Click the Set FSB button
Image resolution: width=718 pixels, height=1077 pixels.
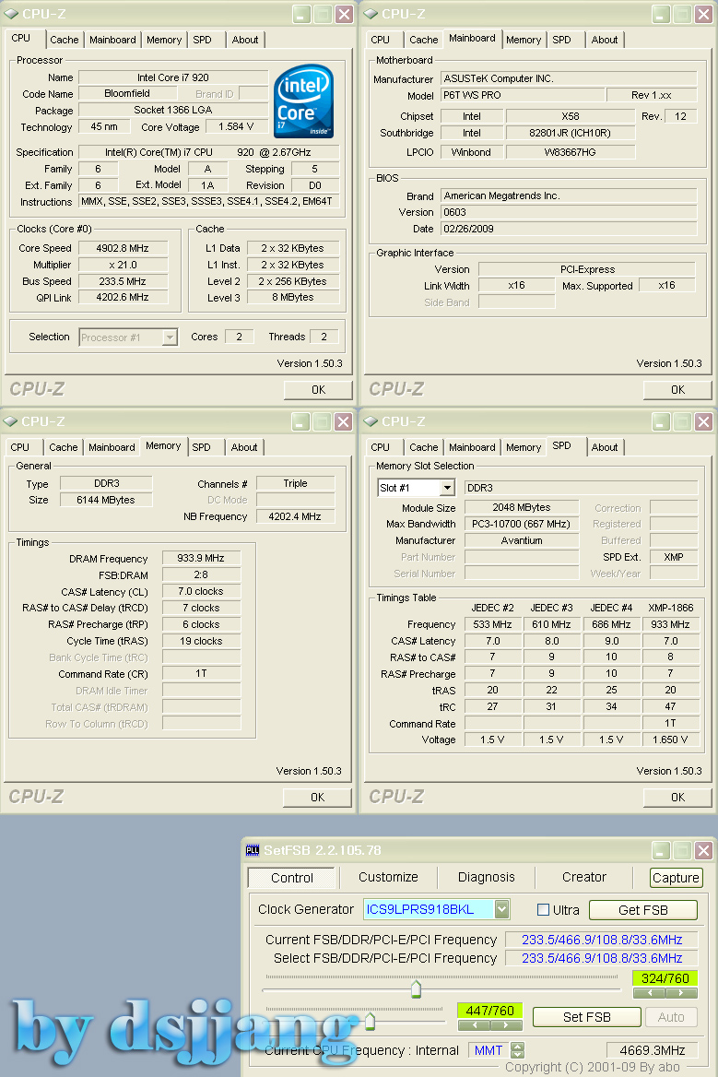click(587, 1017)
